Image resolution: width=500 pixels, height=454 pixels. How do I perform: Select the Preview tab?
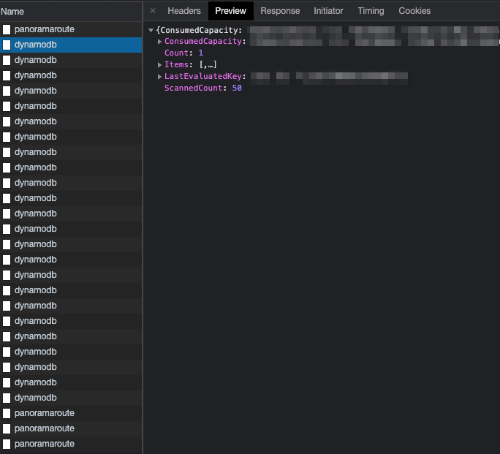[230, 11]
